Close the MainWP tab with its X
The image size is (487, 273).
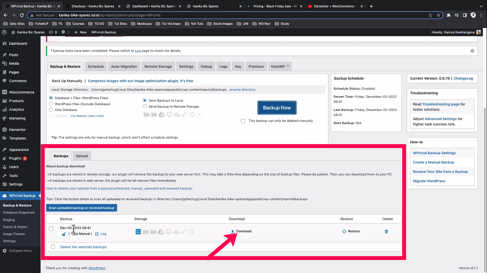[288, 66]
